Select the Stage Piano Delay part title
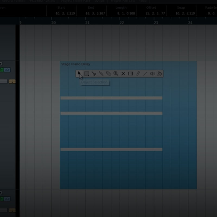The width and height of the screenshot is (217, 217). tap(76, 64)
